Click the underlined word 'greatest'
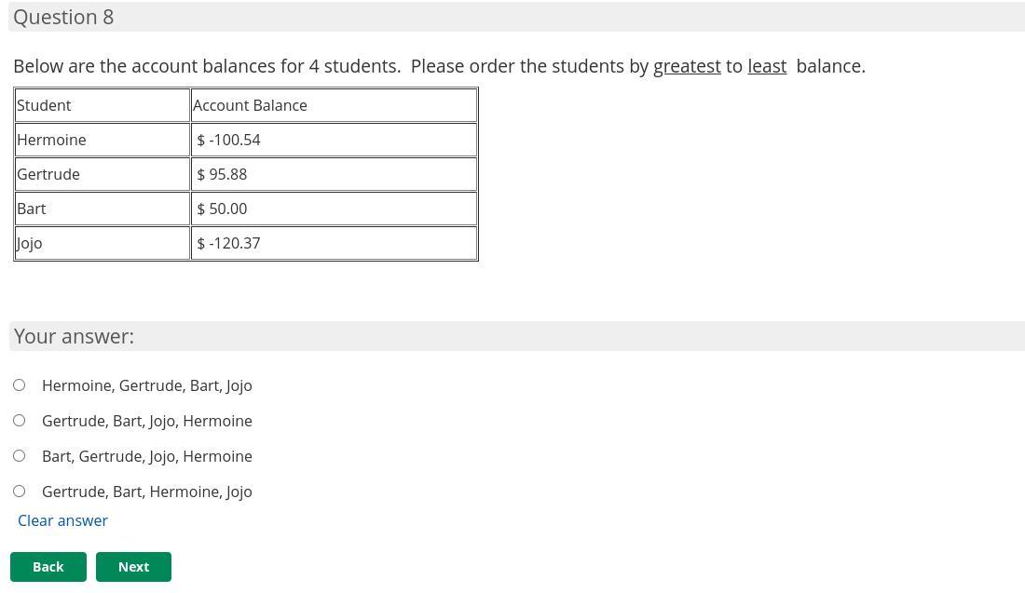 point(687,66)
